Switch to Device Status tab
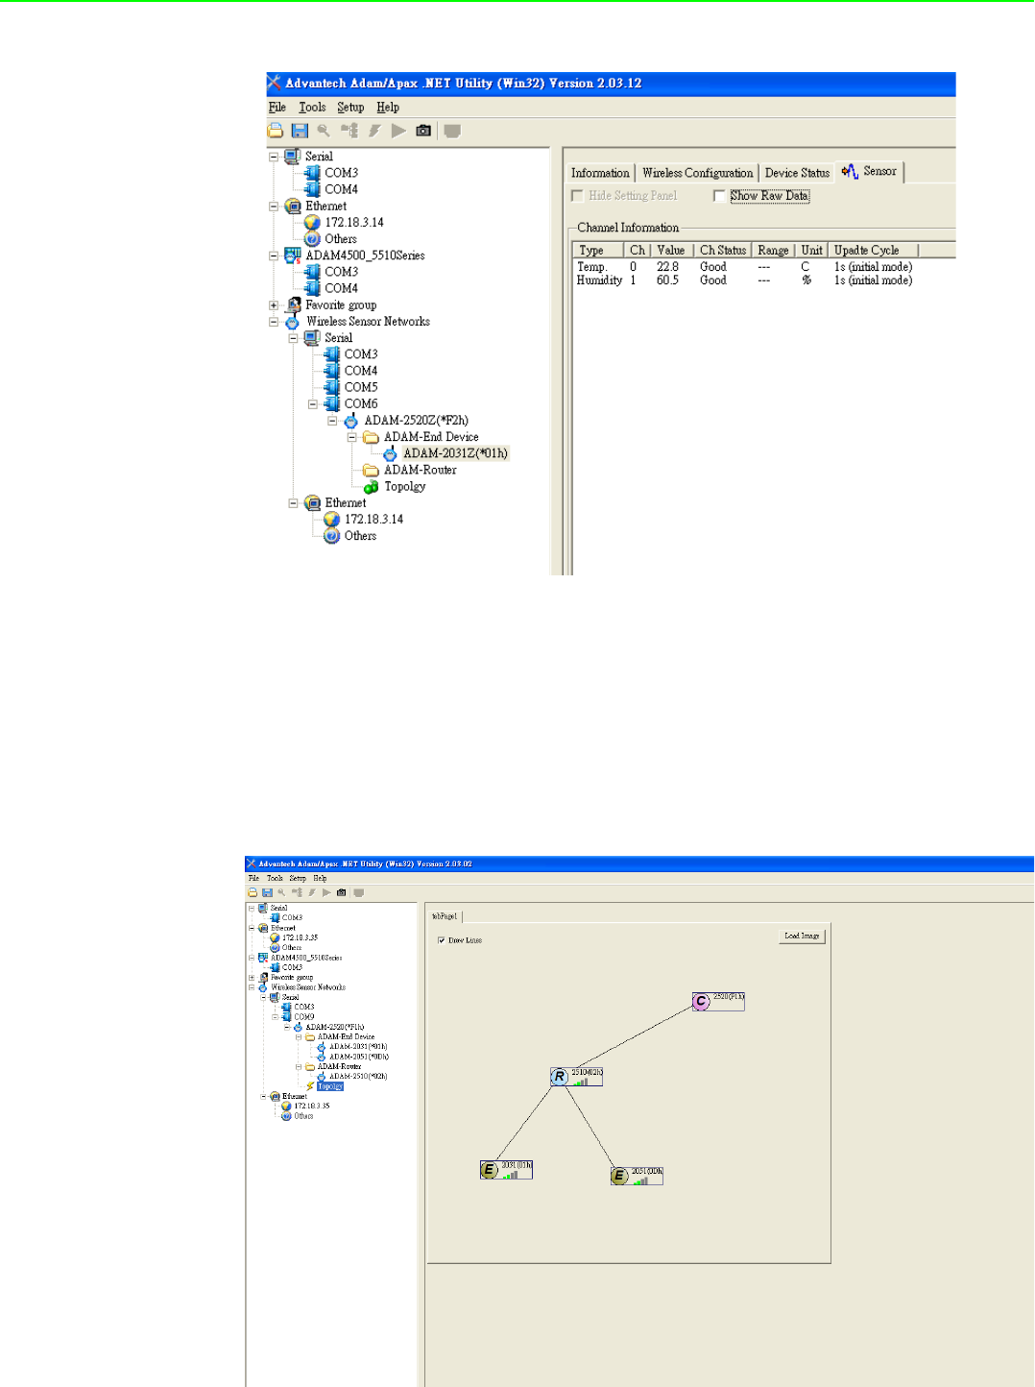The height and width of the screenshot is (1387, 1035). click(x=797, y=173)
